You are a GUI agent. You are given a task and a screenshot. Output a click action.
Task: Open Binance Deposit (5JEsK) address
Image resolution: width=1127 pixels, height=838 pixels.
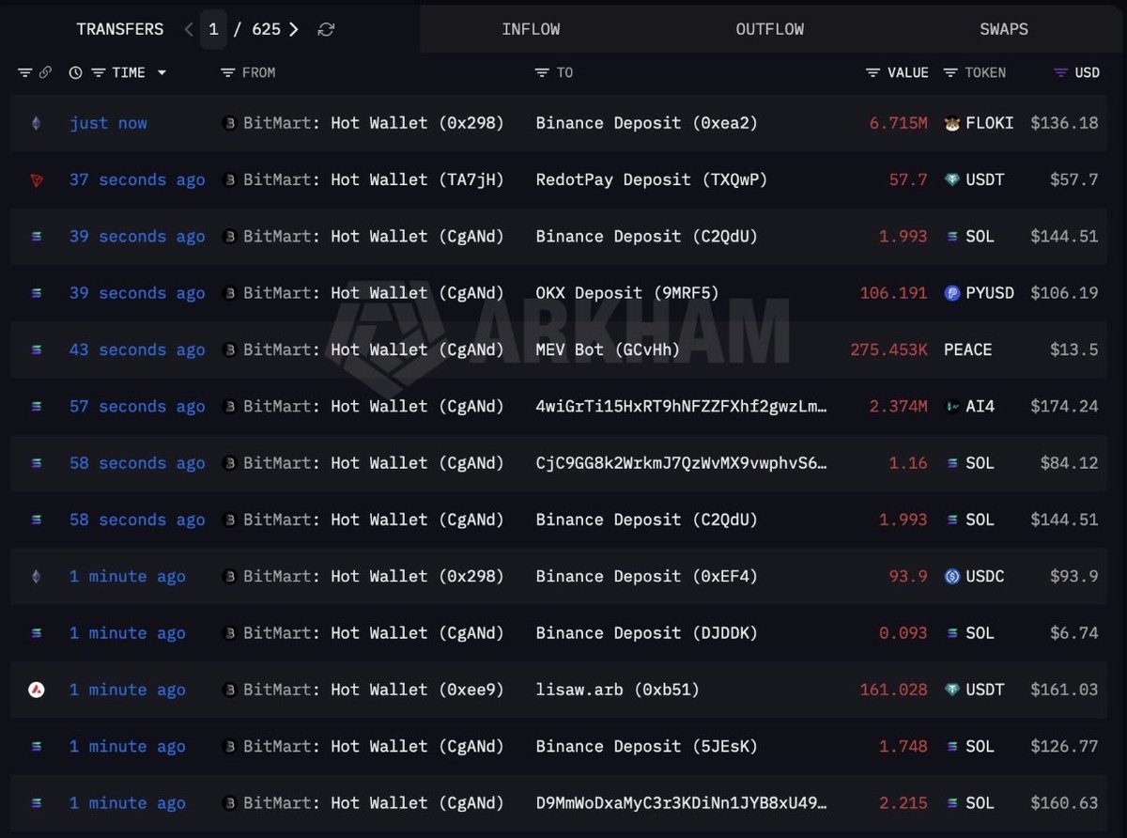pyautogui.click(x=646, y=746)
